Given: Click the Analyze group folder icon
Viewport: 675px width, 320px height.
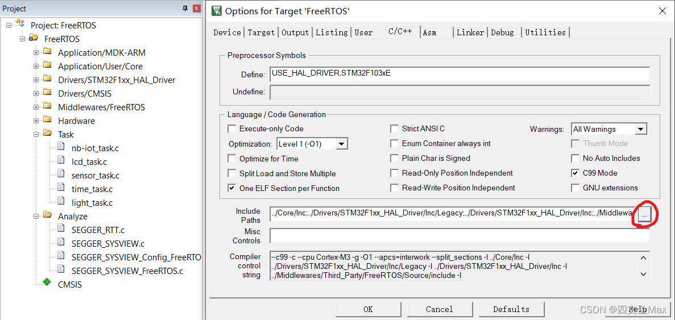Looking at the screenshot, I should coord(47,216).
